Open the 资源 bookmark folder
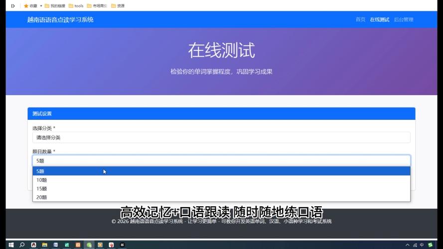The width and height of the screenshot is (443, 249). tap(118, 5)
